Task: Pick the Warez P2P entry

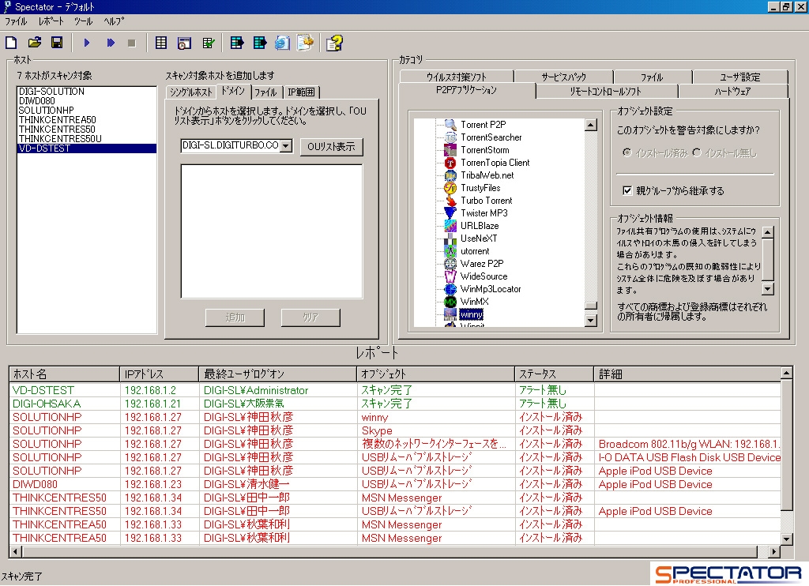Action: 482,264
